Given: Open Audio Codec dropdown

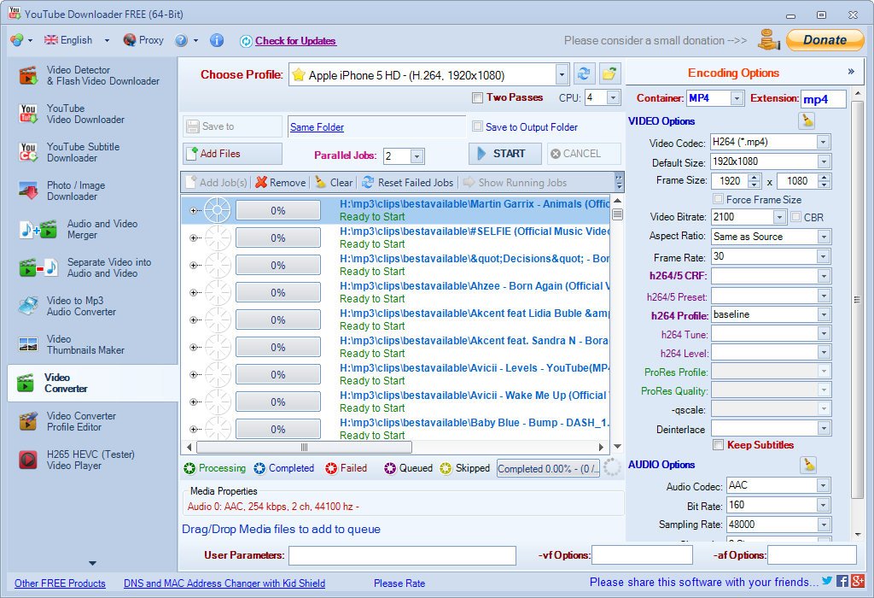Looking at the screenshot, I should 824,485.
